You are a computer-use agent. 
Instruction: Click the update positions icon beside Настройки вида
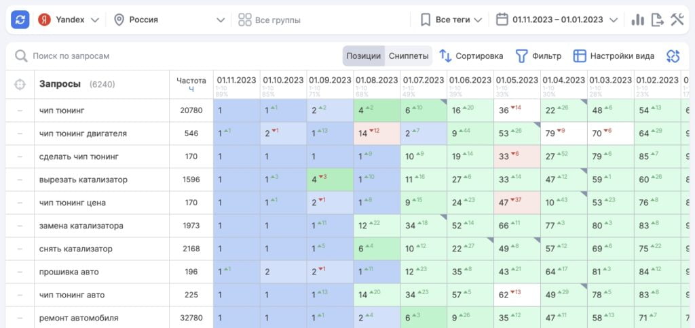673,56
